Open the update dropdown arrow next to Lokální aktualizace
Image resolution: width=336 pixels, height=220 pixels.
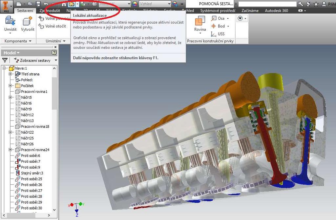[77, 4]
